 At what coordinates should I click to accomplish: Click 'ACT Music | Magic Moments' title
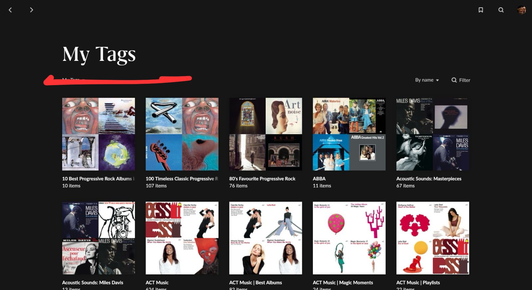click(343, 282)
